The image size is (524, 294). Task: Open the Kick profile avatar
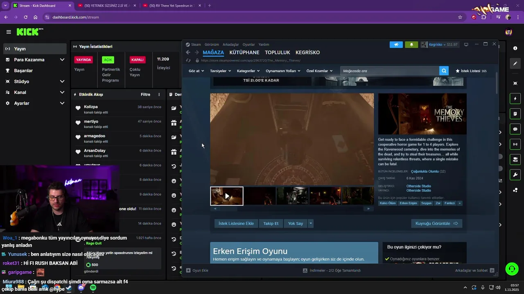(x=508, y=32)
